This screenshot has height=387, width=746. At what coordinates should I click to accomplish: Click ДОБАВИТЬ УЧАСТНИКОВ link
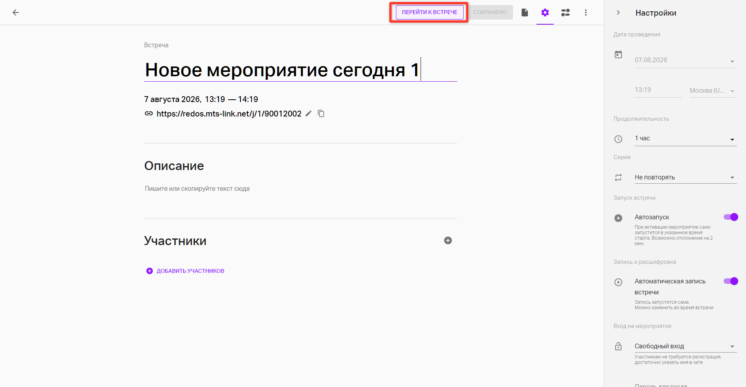(x=185, y=271)
